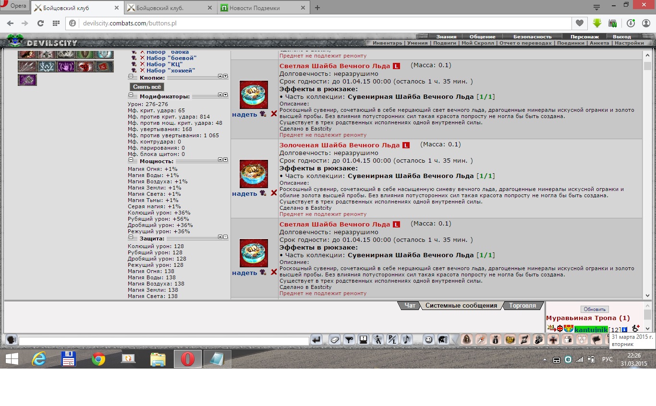Screen dimensions: 656x406
Task: Drop Золоченая Шайба Вечного Льда with red X
Action: pyautogui.click(x=274, y=193)
